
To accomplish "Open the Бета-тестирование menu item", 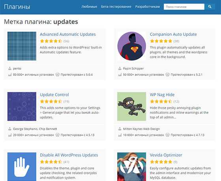I will (116, 7).
